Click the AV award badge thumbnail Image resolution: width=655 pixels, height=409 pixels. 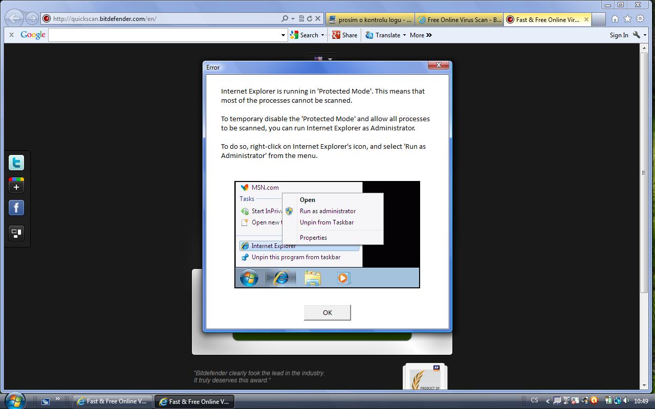pyautogui.click(x=425, y=377)
